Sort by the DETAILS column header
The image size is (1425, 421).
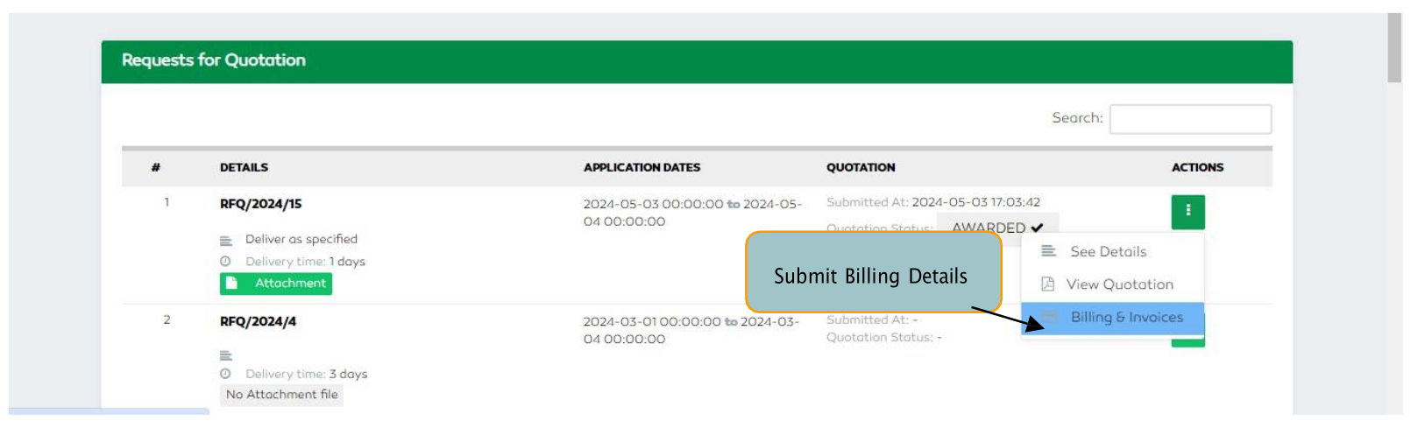244,167
